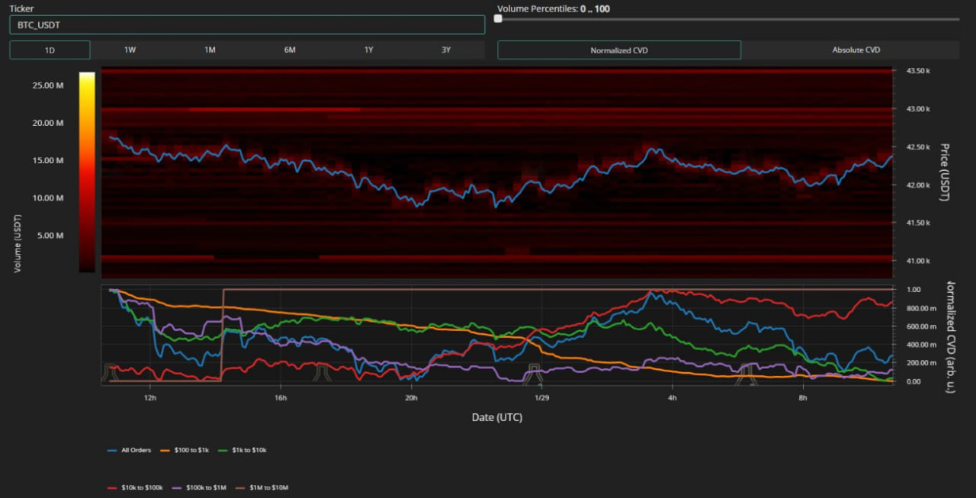Click the 25.00 M volume scale label
Screen dimensions: 976x498
pyautogui.click(x=48, y=85)
